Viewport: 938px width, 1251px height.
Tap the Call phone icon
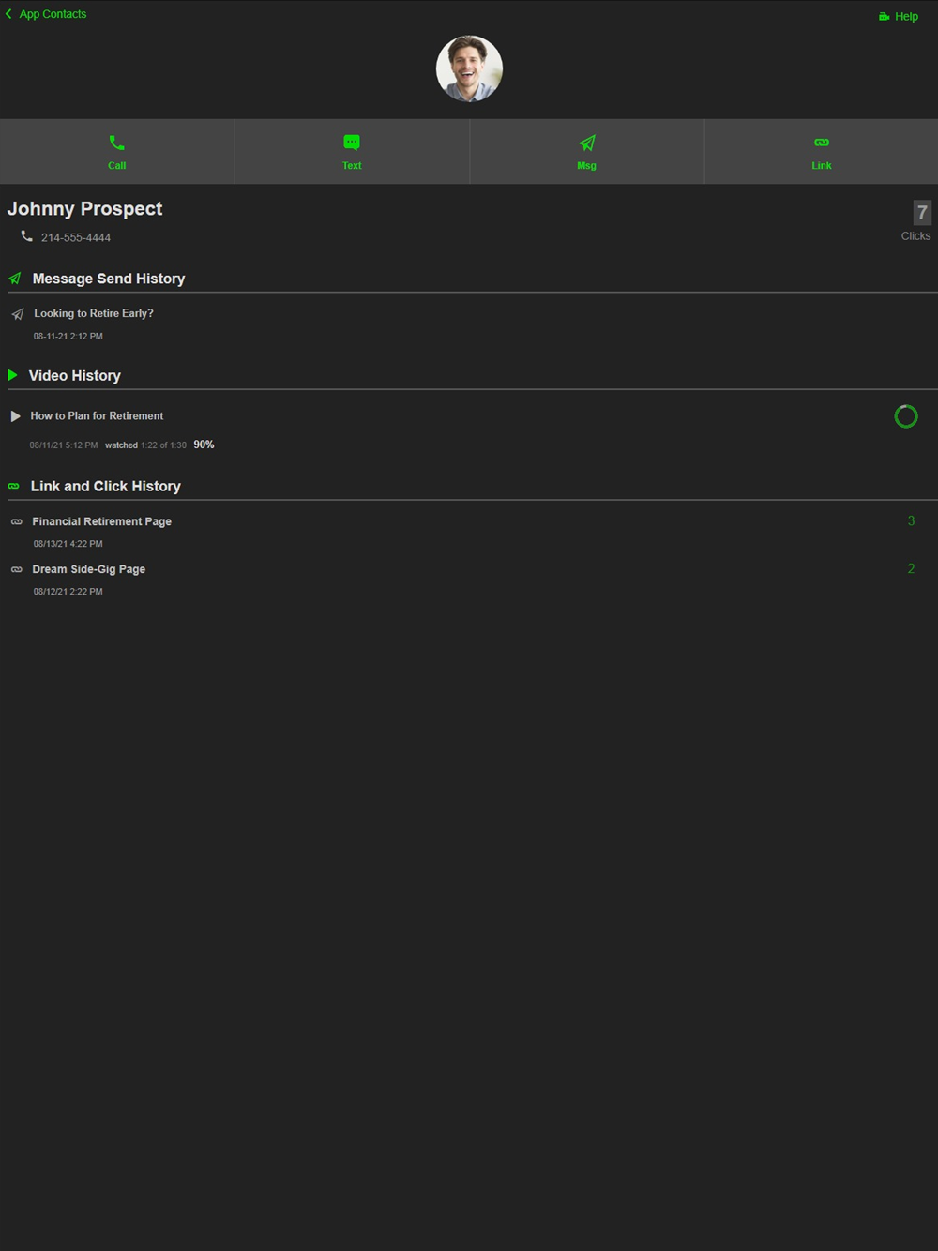click(116, 143)
